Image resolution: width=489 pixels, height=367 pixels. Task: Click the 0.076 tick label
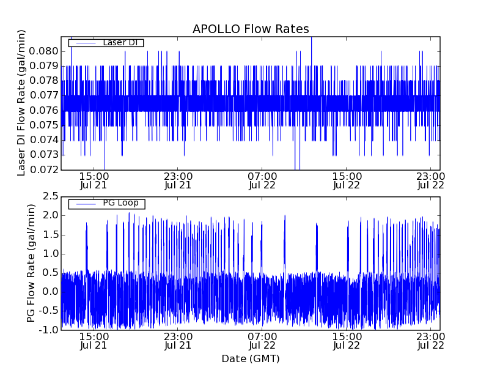coord(43,110)
